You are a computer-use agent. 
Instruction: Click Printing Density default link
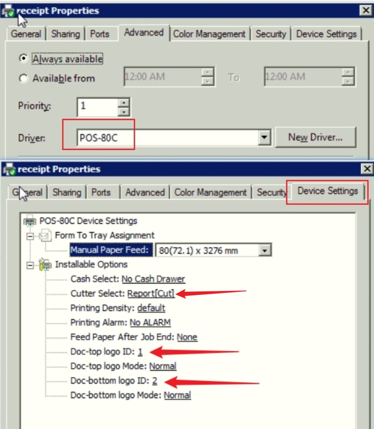[x=151, y=308]
